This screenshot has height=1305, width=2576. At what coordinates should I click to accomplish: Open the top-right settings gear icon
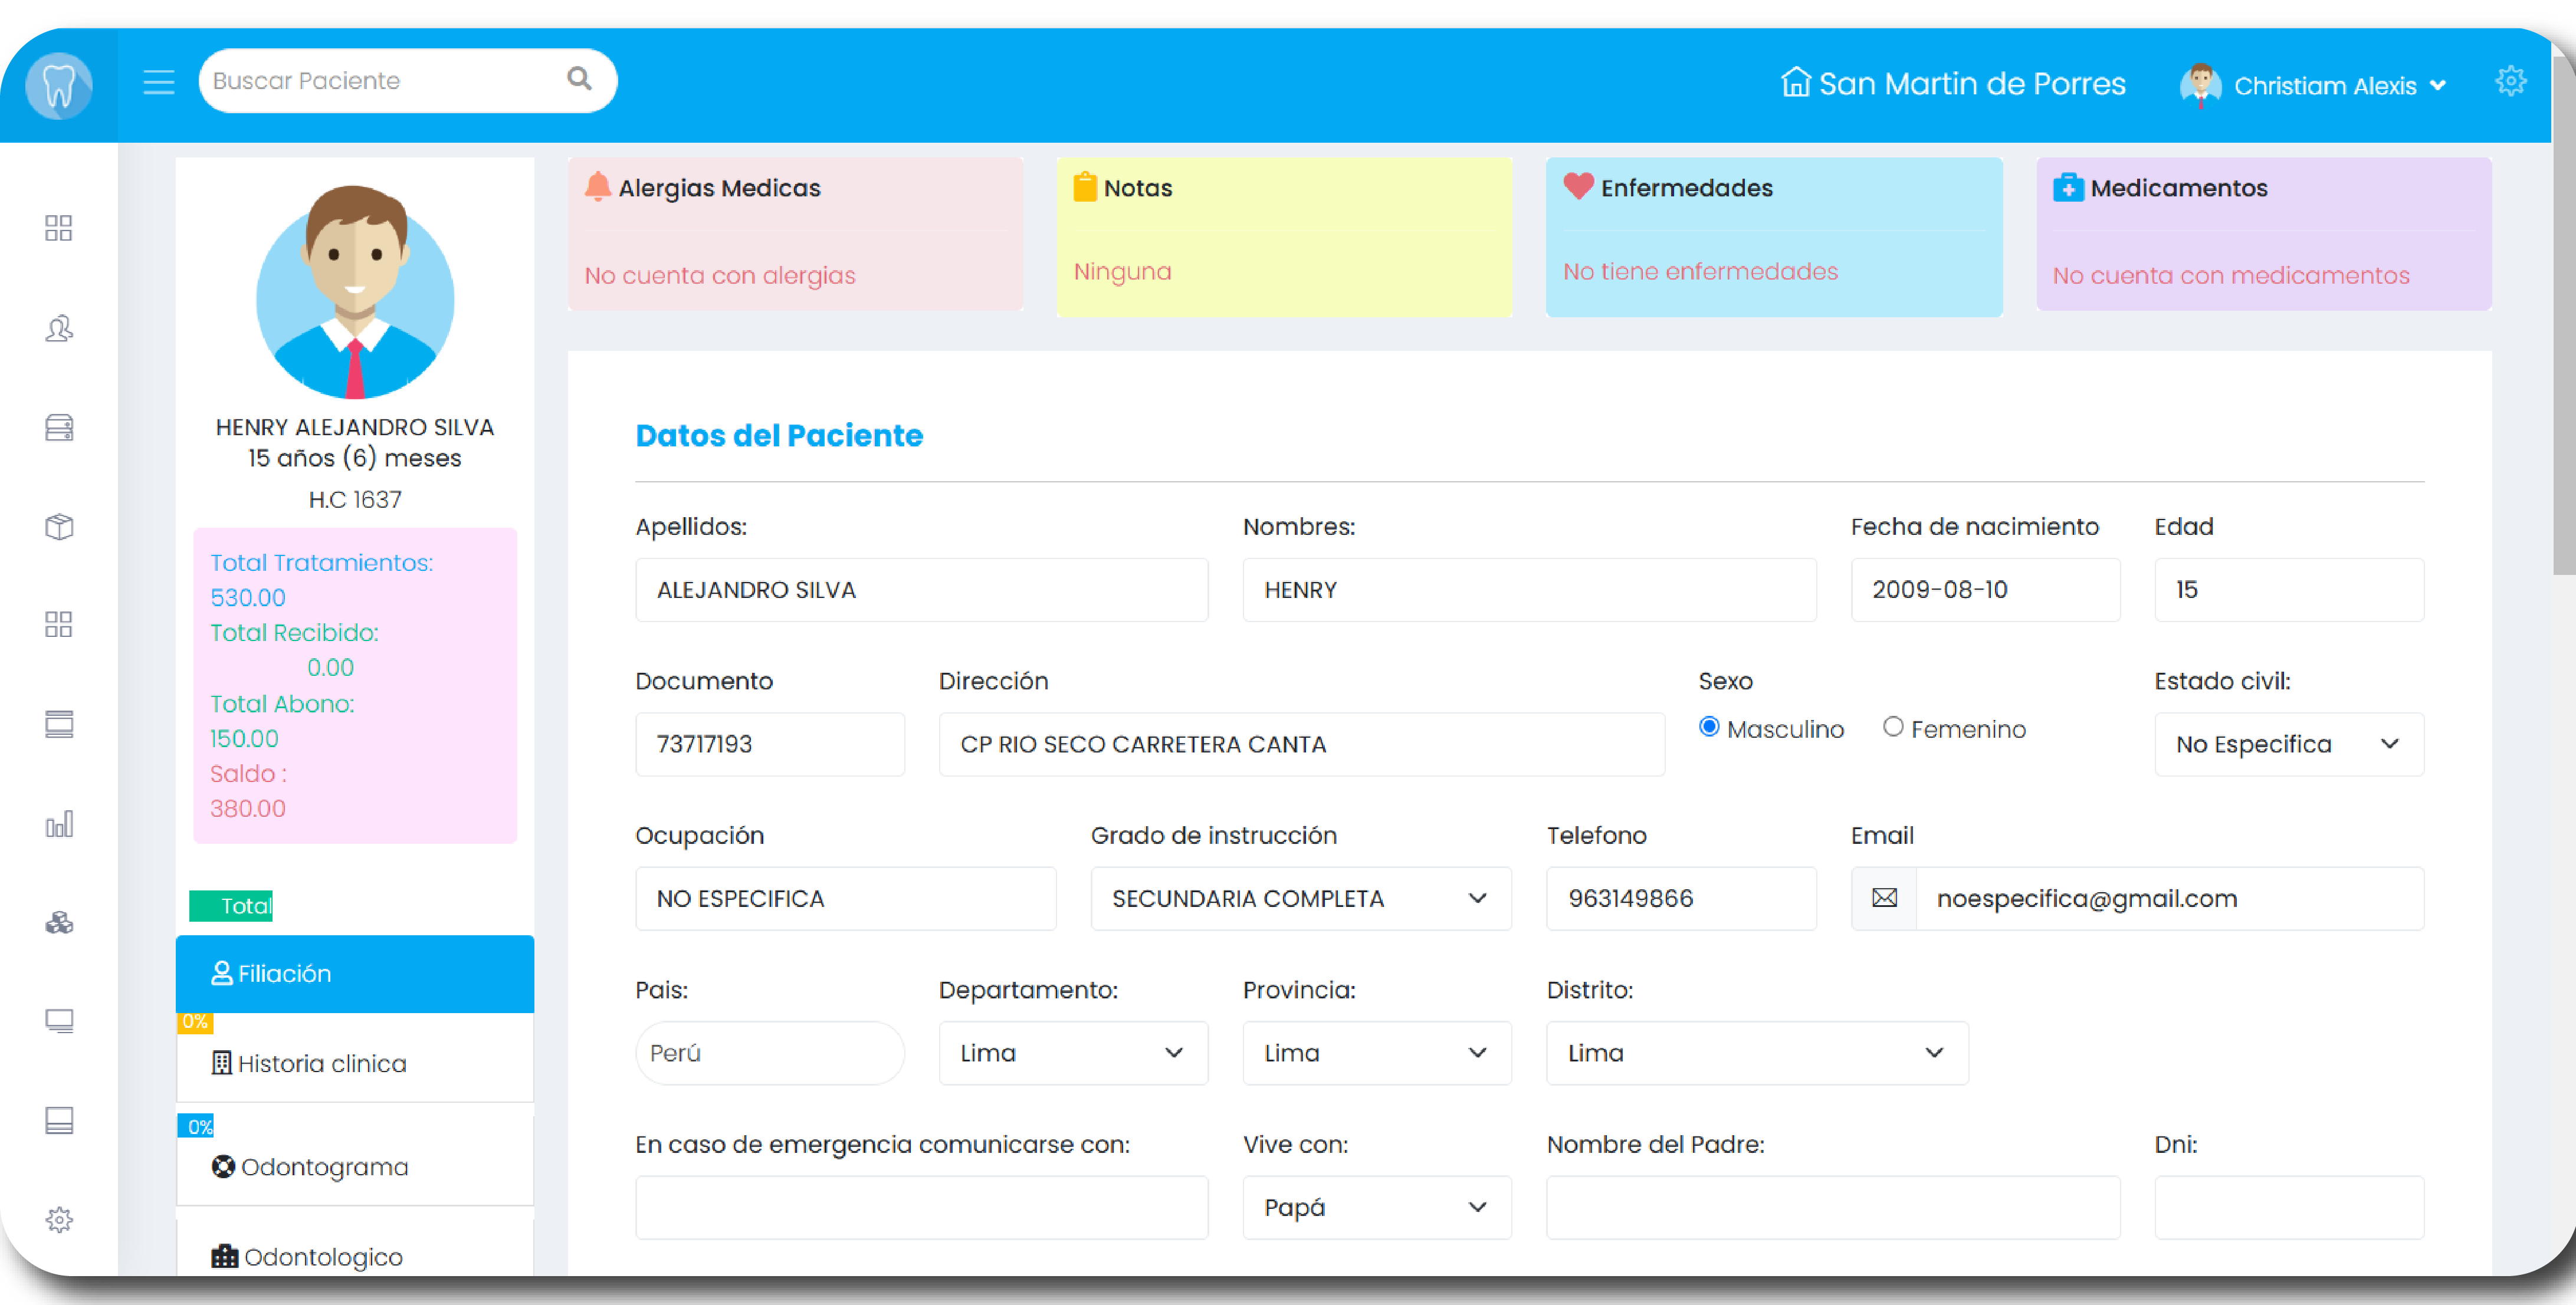[x=2510, y=82]
